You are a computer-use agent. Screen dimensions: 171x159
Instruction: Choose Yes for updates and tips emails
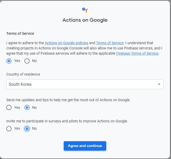pos(9,107)
